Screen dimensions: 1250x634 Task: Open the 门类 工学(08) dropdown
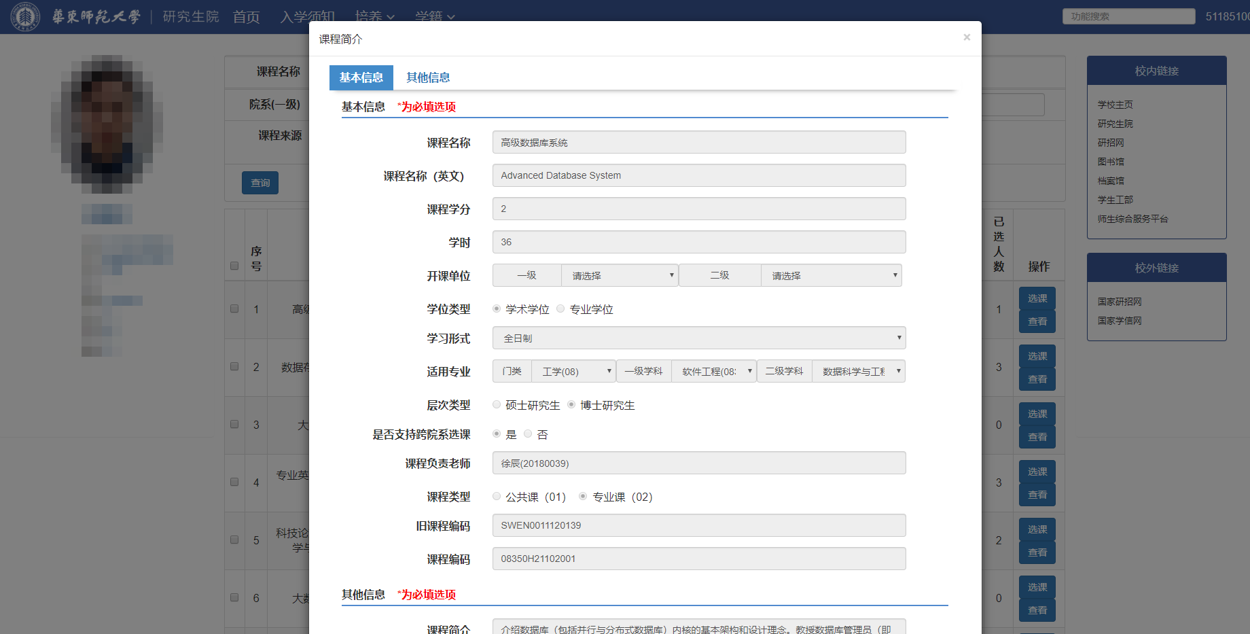pyautogui.click(x=573, y=371)
